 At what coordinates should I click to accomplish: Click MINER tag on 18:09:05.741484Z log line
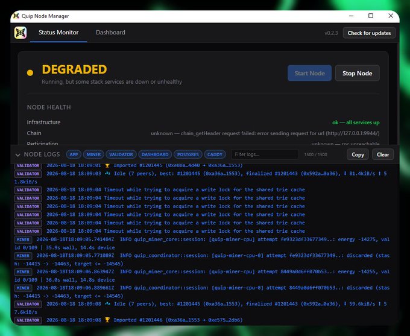tap(23, 239)
